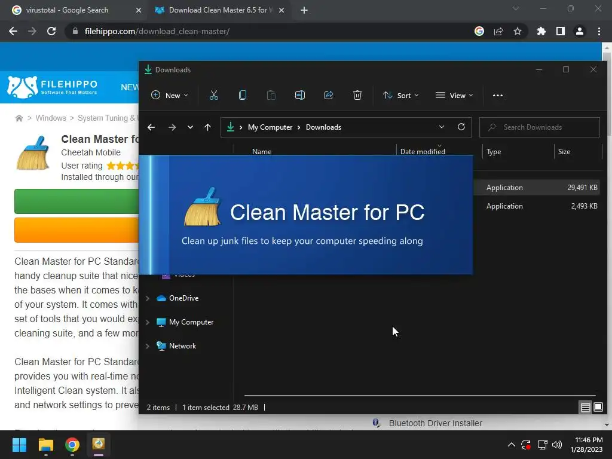Click the Cut scissors icon in Downloads toolbar
The image size is (612, 459).
[x=214, y=95]
